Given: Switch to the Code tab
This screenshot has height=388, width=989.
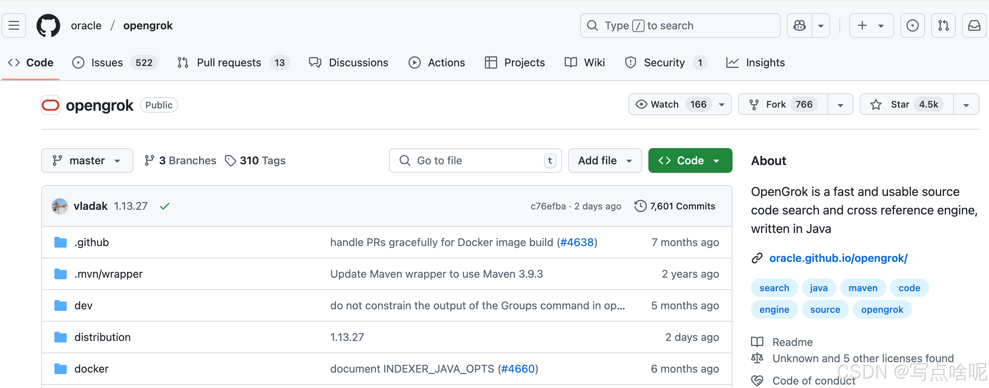Looking at the screenshot, I should 31,62.
